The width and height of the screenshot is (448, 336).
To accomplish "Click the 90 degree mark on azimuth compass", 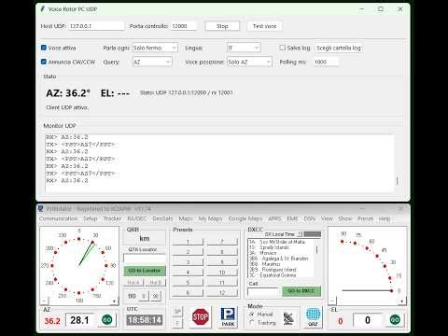I will (106, 266).
